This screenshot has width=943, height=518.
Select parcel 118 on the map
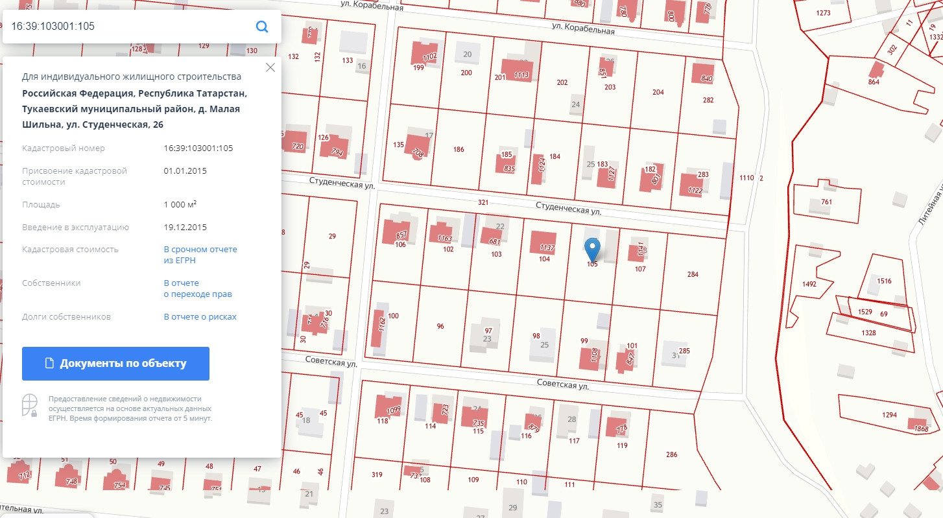(x=383, y=421)
